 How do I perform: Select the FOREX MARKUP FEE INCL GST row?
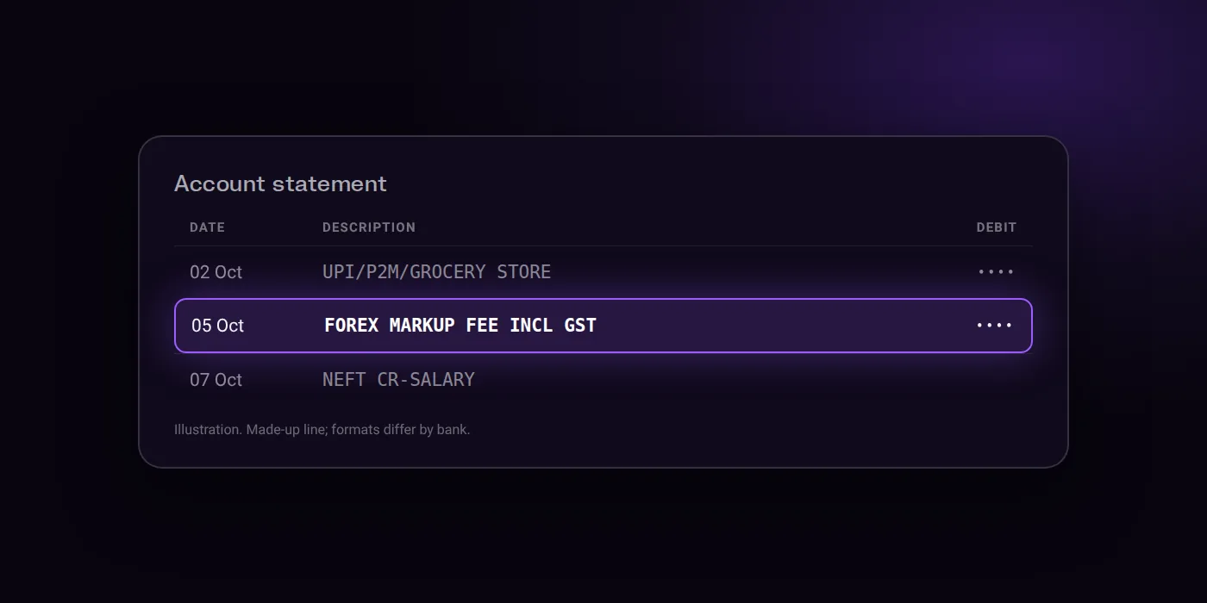tap(603, 326)
